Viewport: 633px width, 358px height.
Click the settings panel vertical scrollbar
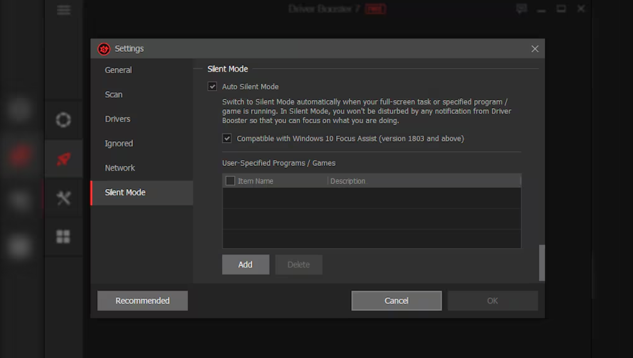click(x=542, y=263)
